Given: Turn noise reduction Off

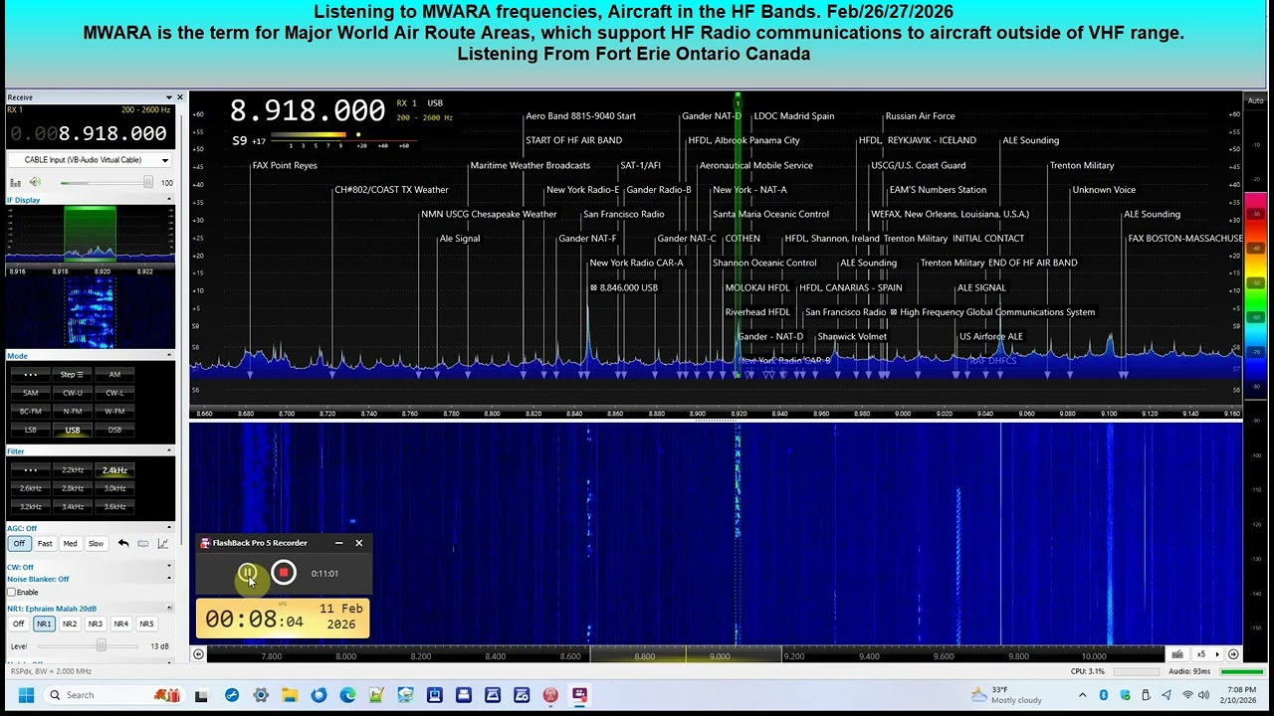Looking at the screenshot, I should point(18,624).
